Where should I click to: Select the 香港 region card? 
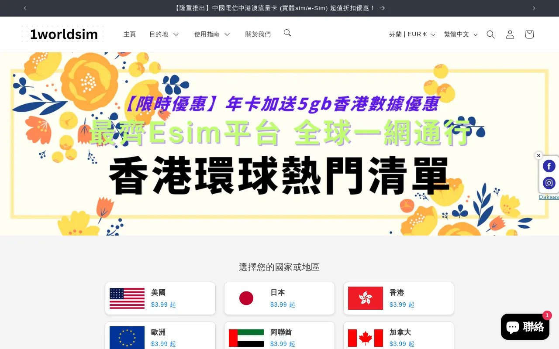[x=398, y=298]
